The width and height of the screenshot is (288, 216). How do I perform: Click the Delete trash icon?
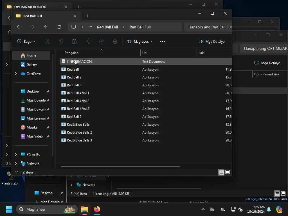click(115, 42)
